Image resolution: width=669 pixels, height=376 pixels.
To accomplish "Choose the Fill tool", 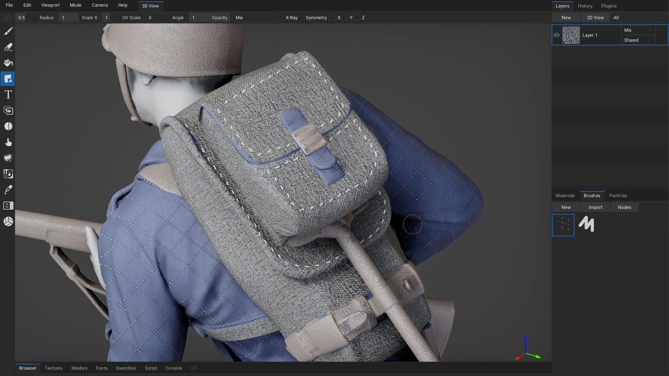I will pyautogui.click(x=8, y=63).
